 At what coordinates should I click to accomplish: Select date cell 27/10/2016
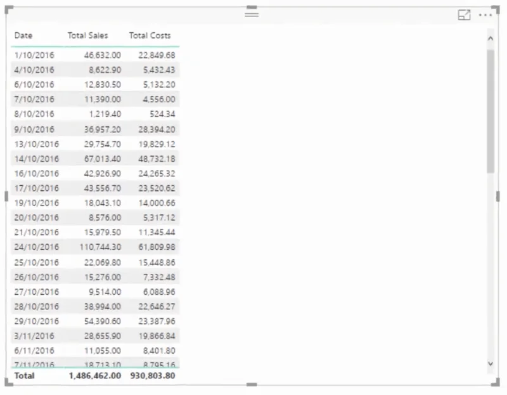(37, 292)
